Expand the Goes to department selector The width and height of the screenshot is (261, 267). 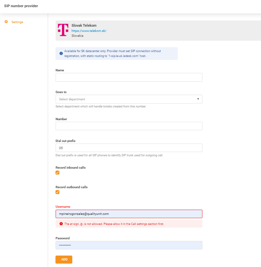tap(129, 99)
